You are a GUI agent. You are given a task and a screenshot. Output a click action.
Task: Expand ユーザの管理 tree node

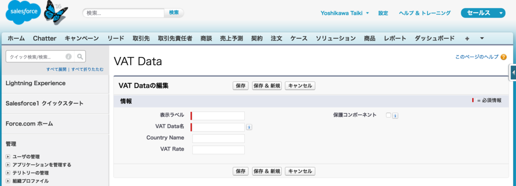8,157
